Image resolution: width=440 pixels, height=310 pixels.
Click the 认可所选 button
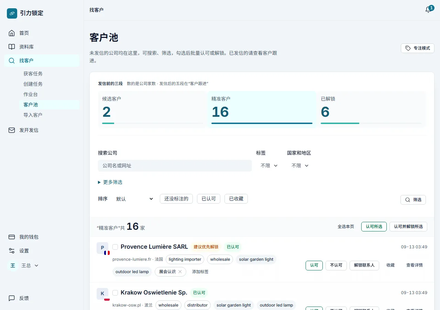click(x=374, y=227)
